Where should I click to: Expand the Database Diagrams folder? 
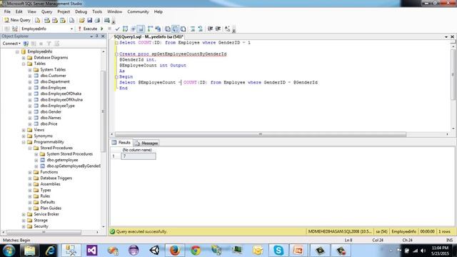[24, 58]
